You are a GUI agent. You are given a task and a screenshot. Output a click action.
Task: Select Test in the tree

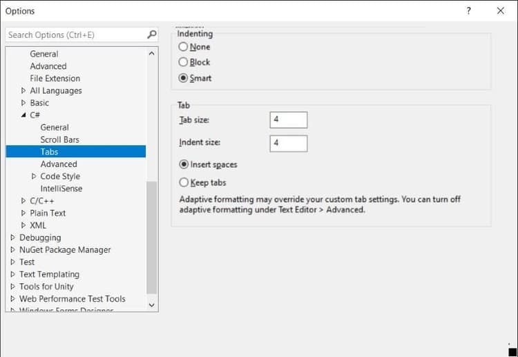27,262
